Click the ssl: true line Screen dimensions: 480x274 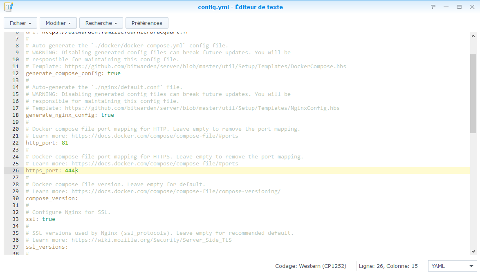coord(40,219)
